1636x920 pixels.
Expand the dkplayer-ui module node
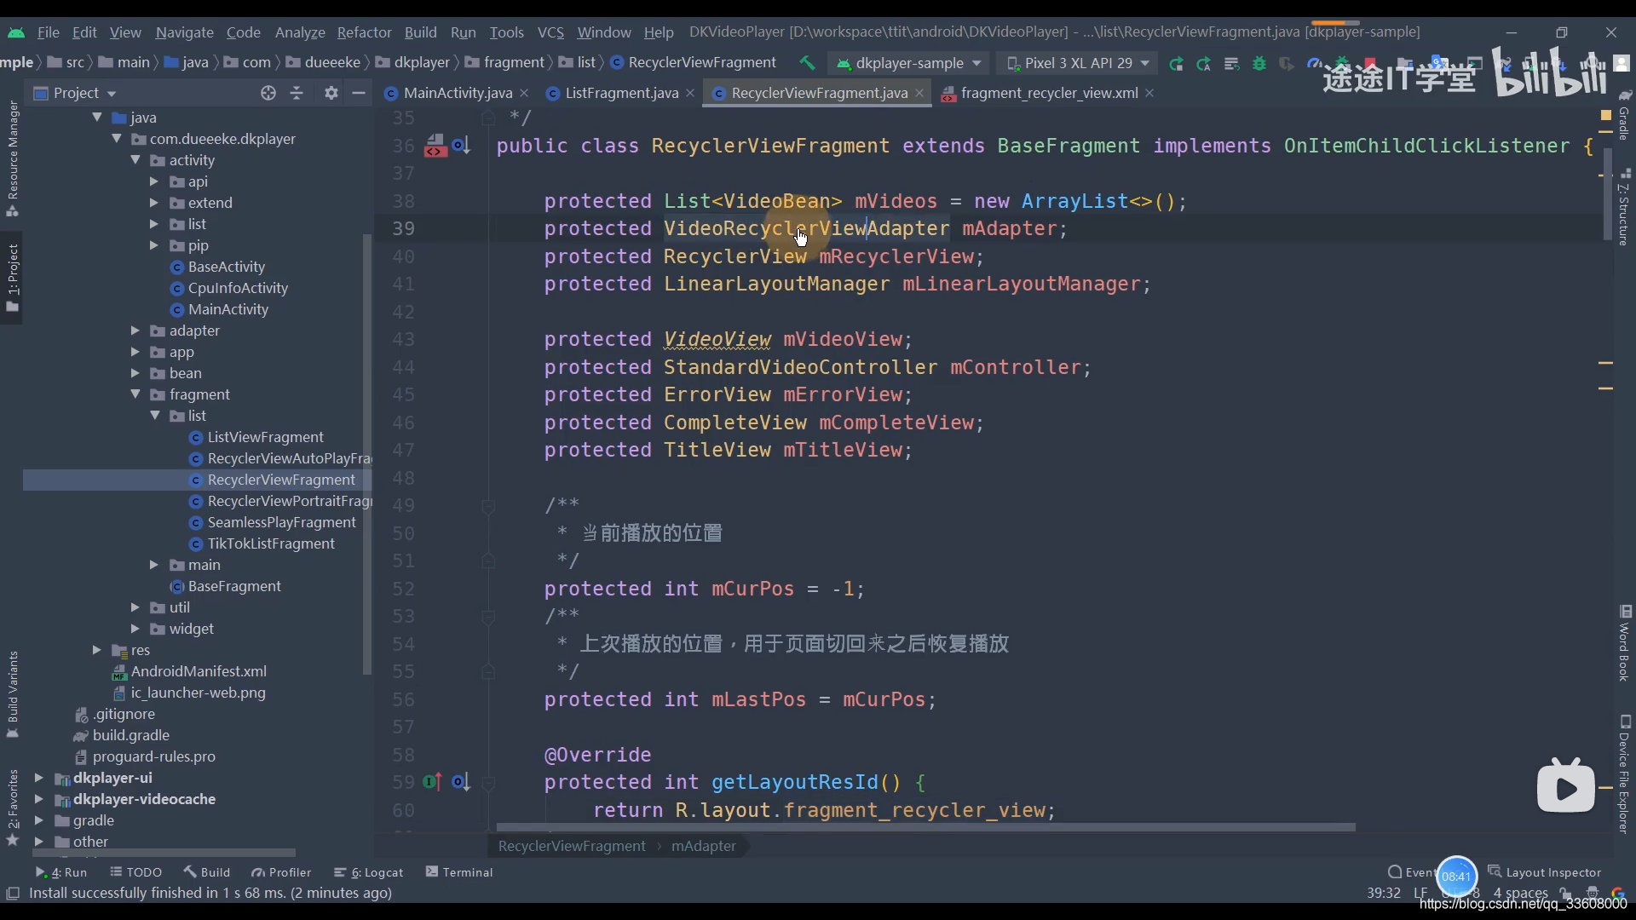coord(38,777)
